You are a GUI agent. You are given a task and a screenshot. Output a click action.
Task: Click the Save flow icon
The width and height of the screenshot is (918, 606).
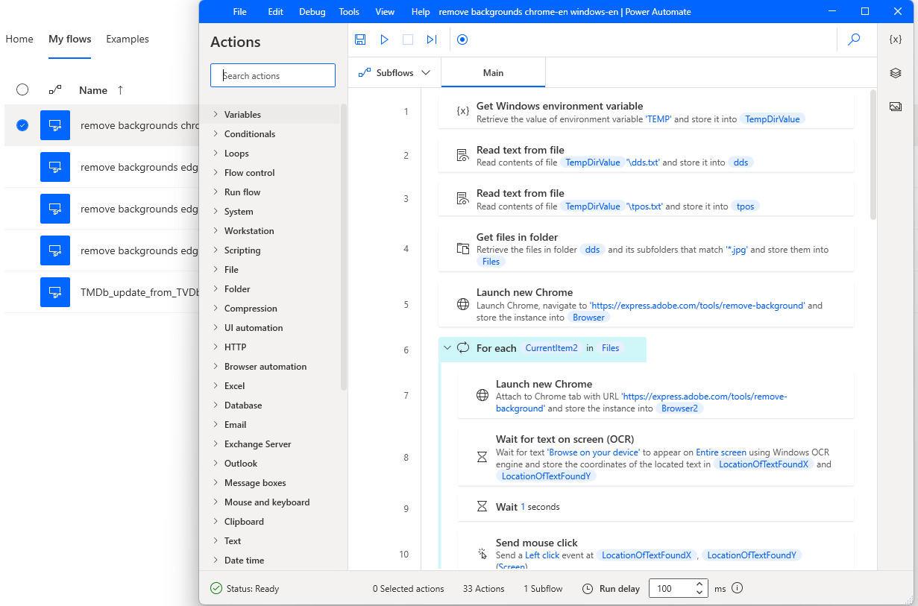coord(360,40)
